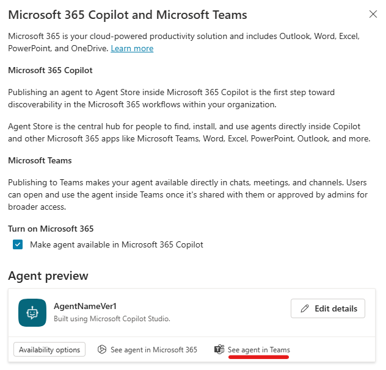This screenshot has height=370, width=386.
Task: Click the Microsoft 365 Copilot logo icon
Action: pos(101,350)
